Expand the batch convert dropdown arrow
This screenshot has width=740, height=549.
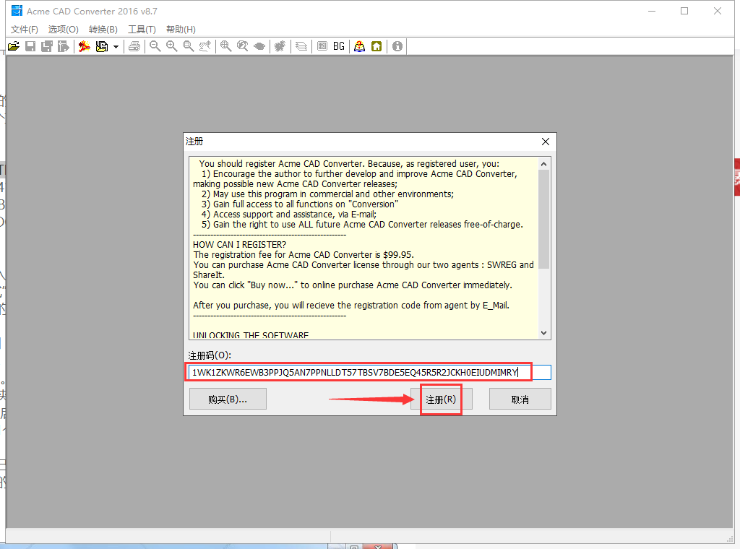[x=116, y=46]
